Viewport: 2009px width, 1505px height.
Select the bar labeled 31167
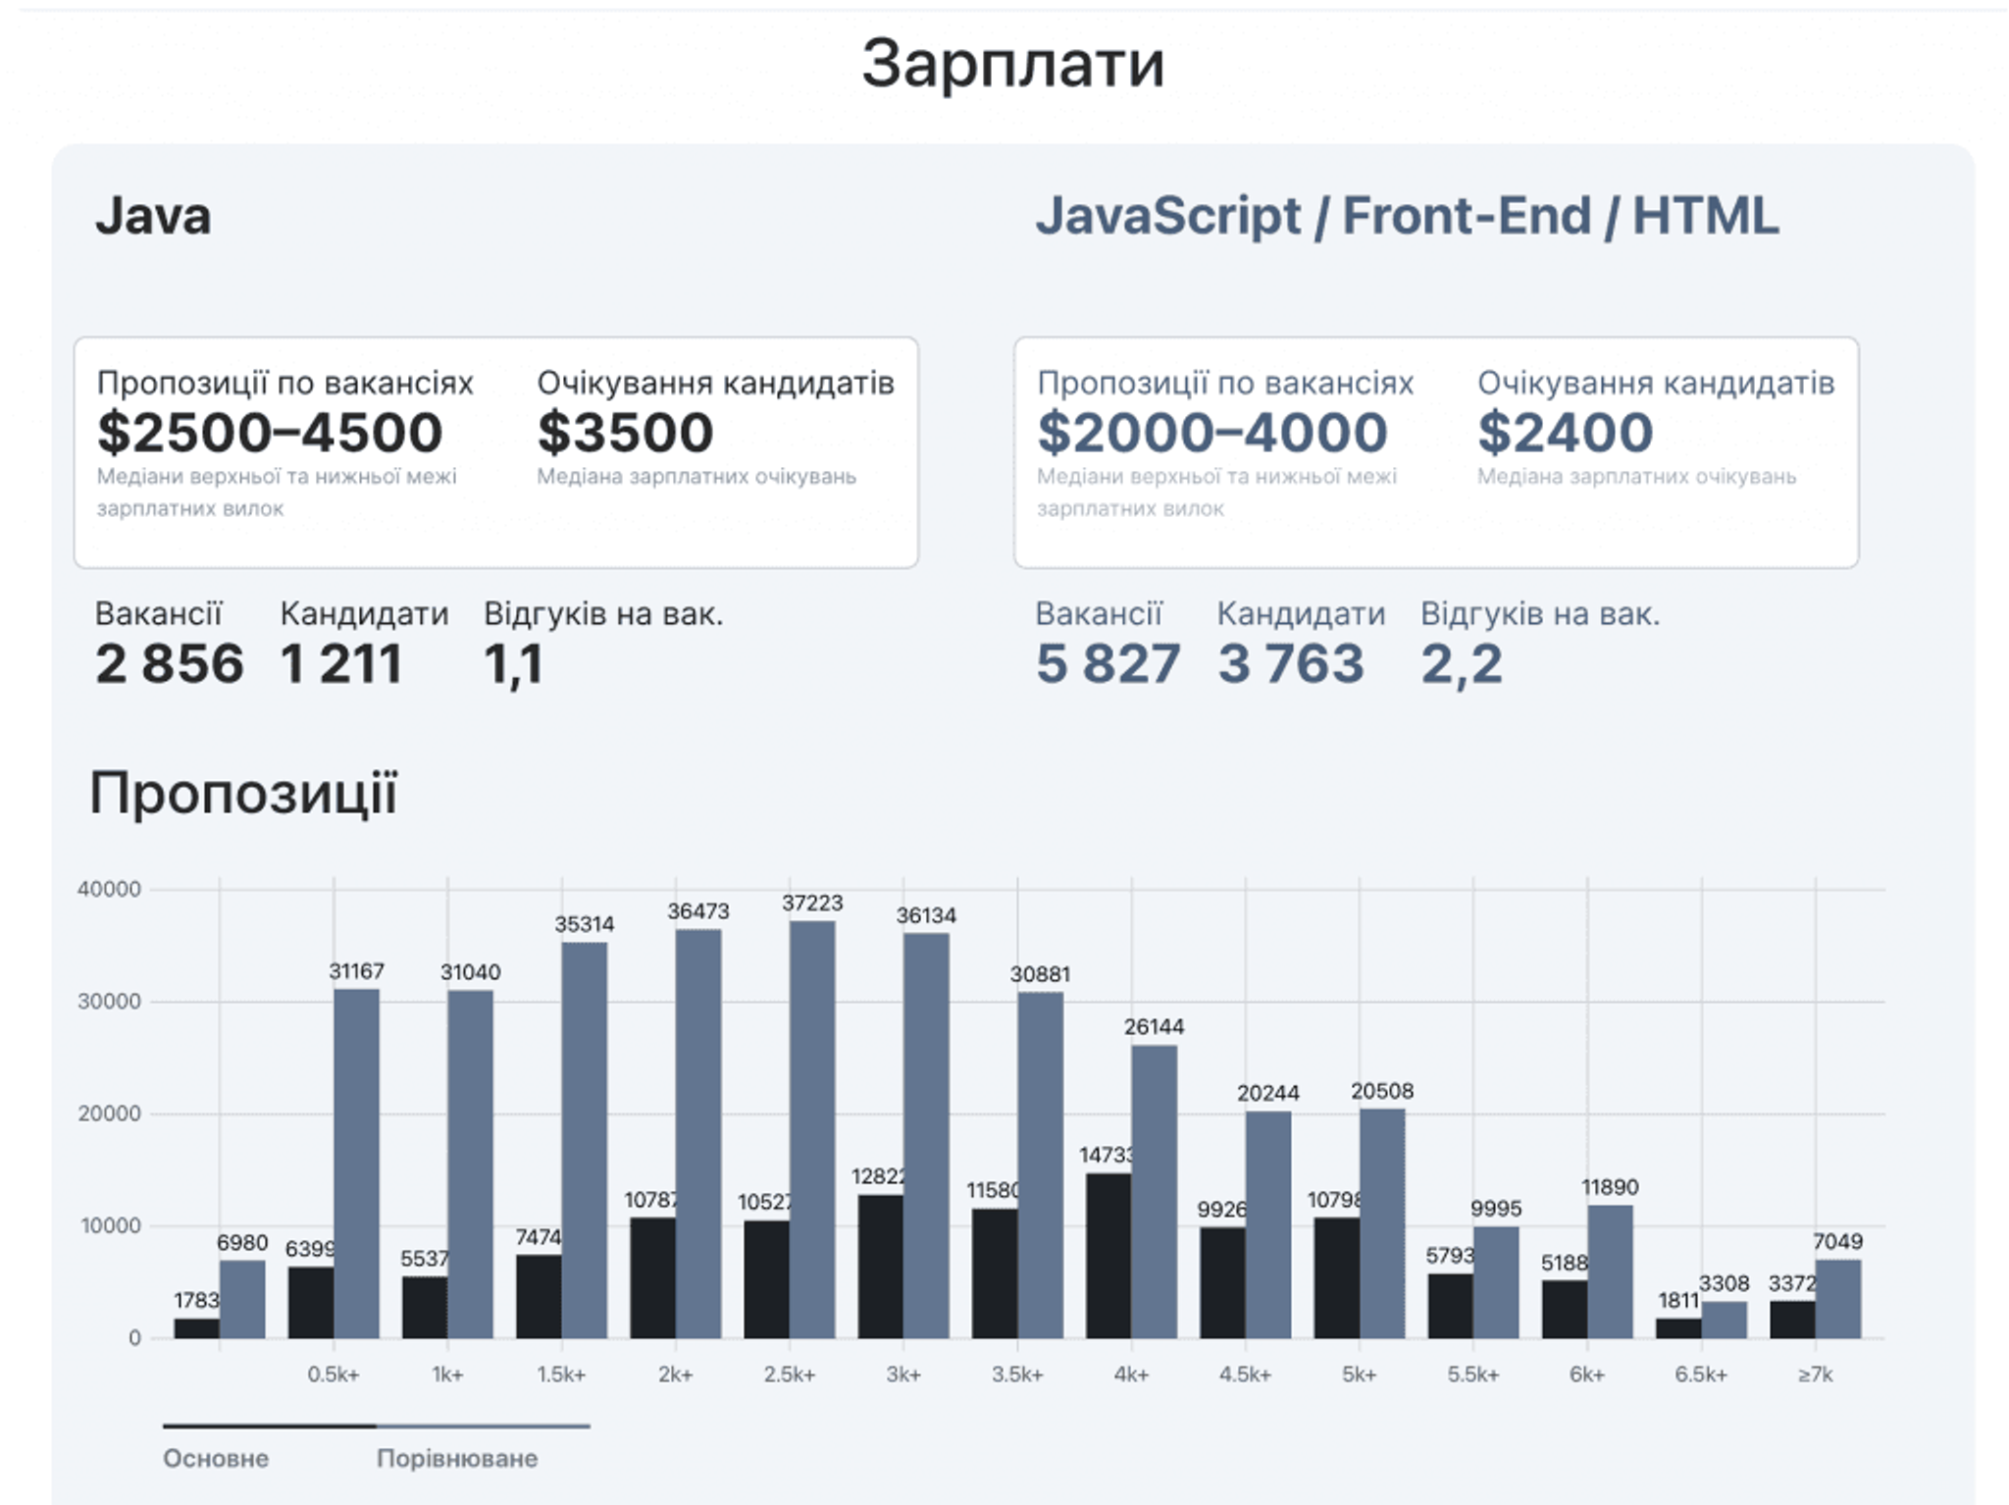[356, 1163]
